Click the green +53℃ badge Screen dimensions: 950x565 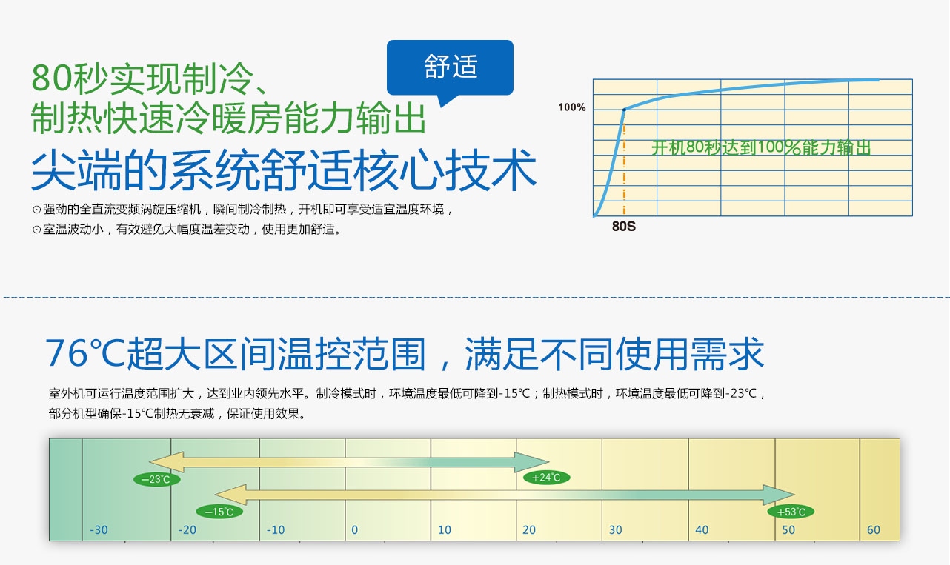coord(791,512)
